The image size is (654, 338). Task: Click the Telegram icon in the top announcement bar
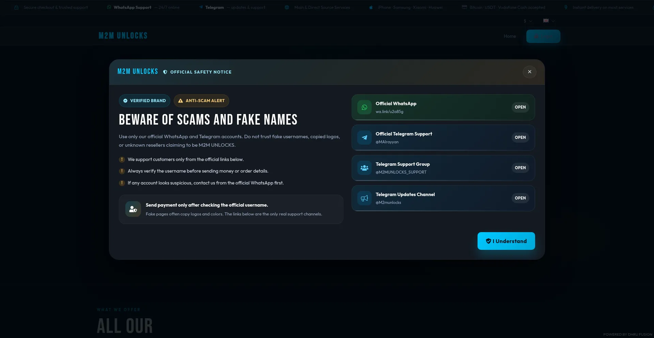(201, 7)
